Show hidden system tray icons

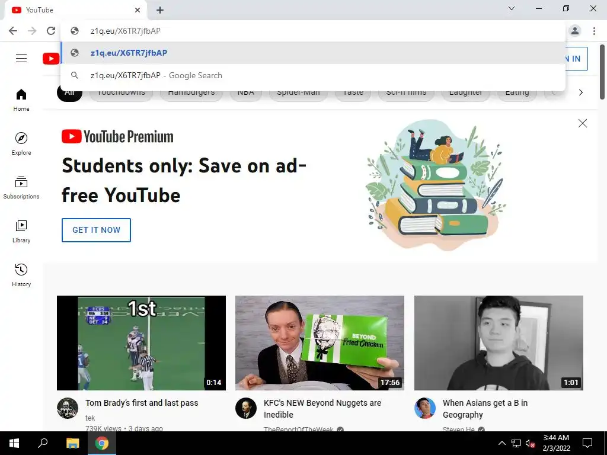coord(501,443)
